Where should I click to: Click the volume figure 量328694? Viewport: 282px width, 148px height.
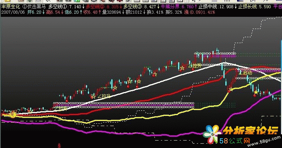[114, 12]
